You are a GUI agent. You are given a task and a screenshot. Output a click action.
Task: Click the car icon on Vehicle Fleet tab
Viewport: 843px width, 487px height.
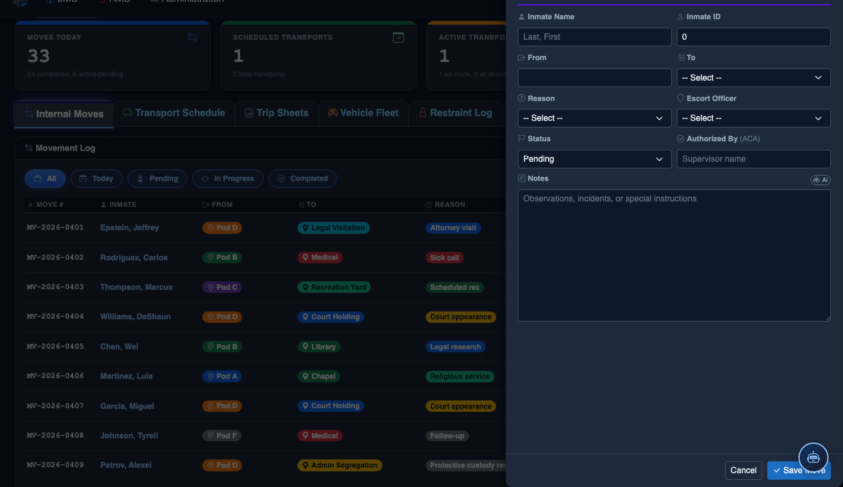pyautogui.click(x=332, y=112)
